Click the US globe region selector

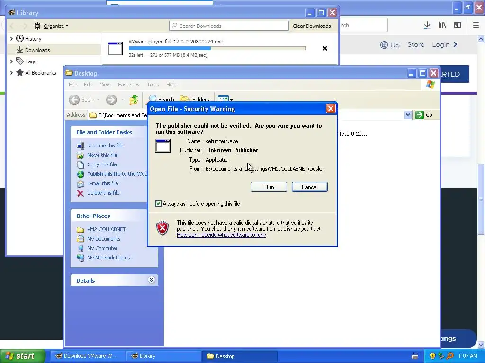(390, 45)
